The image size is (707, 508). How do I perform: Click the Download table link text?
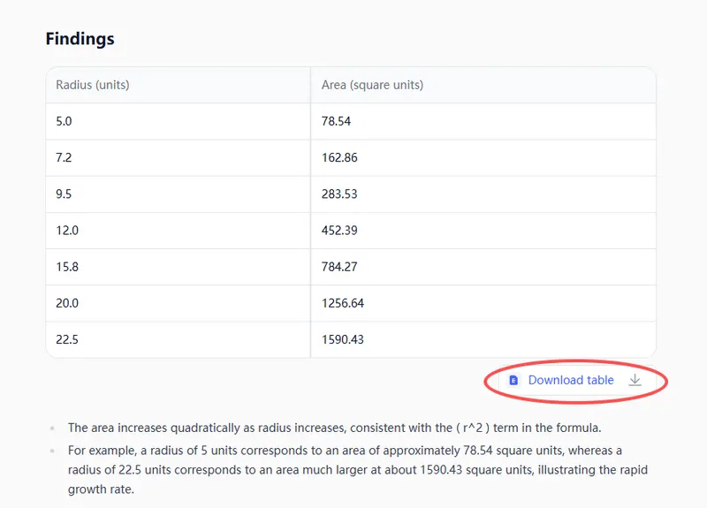click(x=570, y=380)
